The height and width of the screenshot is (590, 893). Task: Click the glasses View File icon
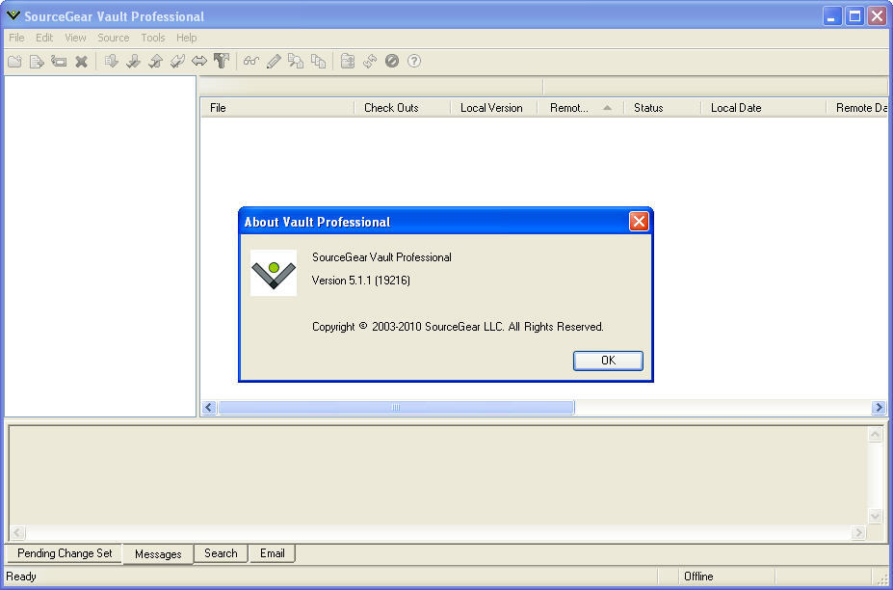tap(251, 61)
